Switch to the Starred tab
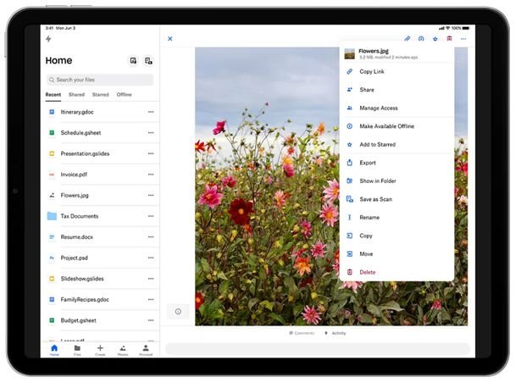Viewport: 516px width, 383px height. coord(100,95)
